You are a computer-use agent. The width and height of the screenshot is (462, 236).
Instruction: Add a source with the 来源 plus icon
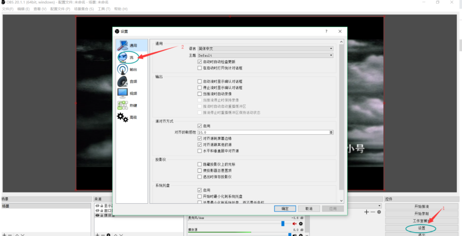pos(97,235)
